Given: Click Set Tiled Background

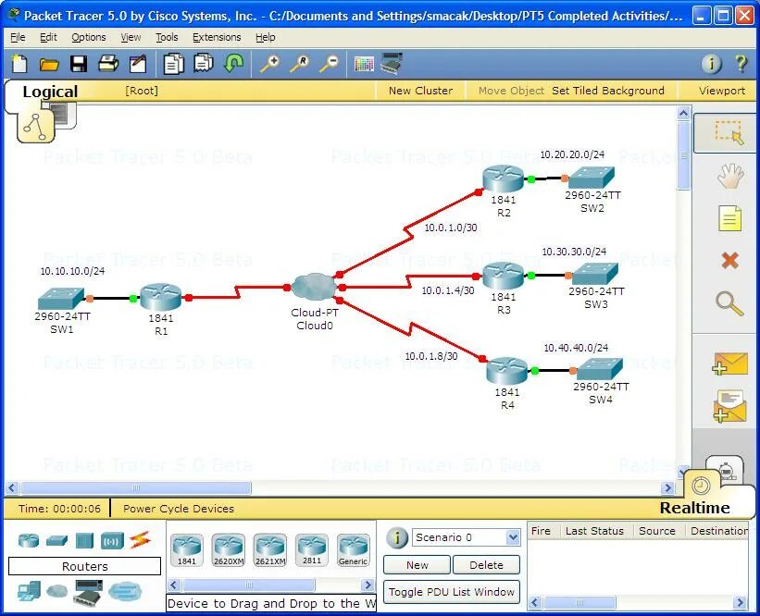Looking at the screenshot, I should 608,91.
